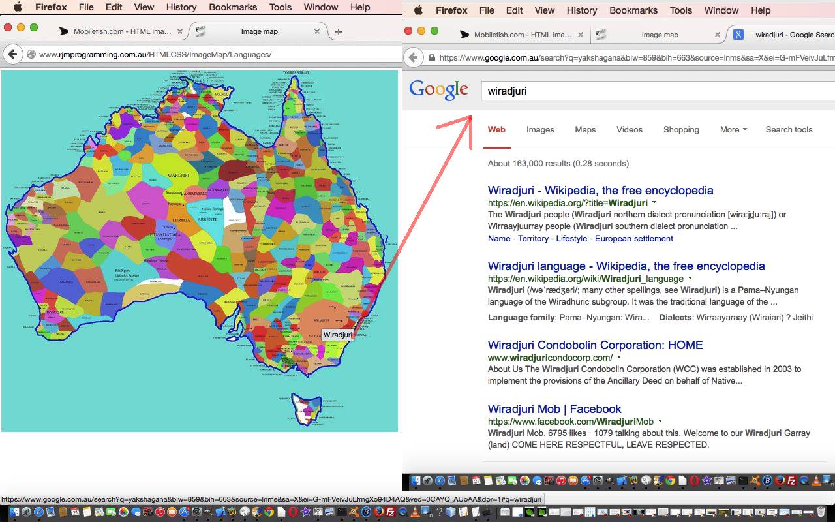This screenshot has height=522, width=835.
Task: Open Tools menu in left window menu bar
Action: (281, 7)
